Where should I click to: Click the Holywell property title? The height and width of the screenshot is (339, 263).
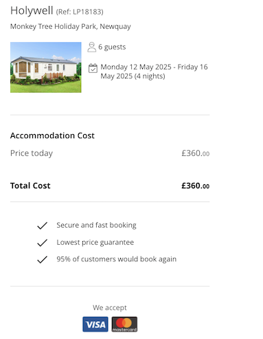32,10
